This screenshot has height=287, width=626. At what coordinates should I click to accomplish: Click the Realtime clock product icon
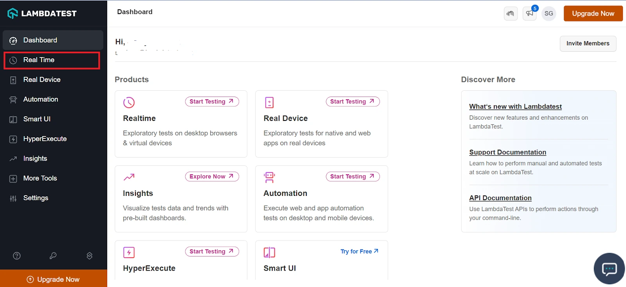[x=129, y=102]
